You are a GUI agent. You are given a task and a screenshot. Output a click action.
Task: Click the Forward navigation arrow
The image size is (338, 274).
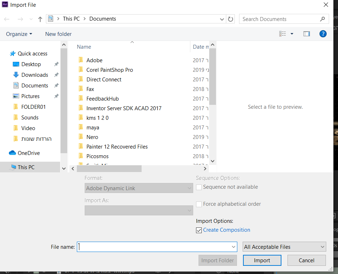pyautogui.click(x=20, y=19)
